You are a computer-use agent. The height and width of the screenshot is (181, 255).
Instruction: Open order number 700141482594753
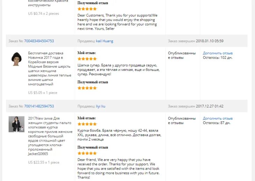click(x=39, y=106)
